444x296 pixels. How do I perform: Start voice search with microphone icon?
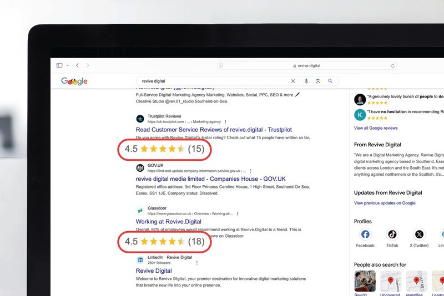coord(306,81)
